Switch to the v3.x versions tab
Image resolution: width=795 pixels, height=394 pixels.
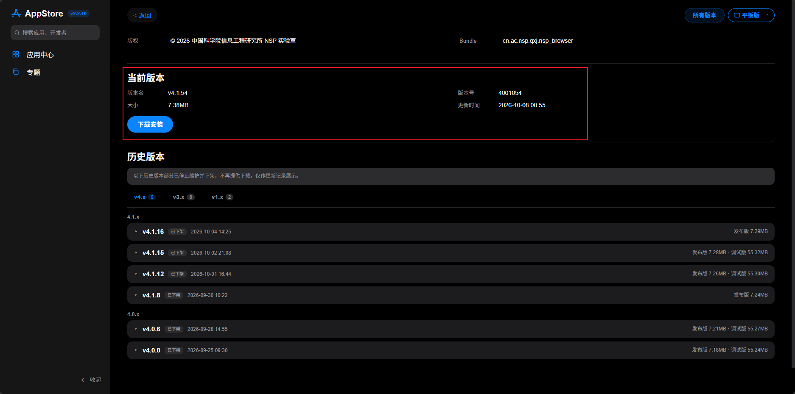[x=184, y=197]
